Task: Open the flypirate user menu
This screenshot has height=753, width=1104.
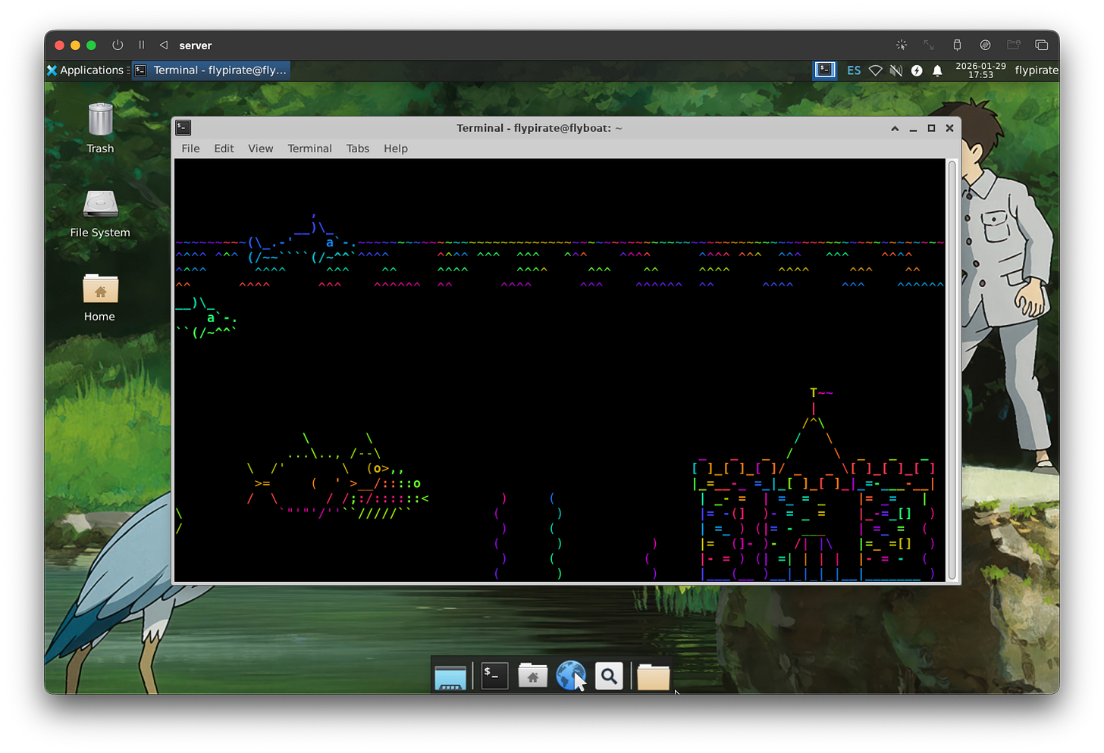Action: tap(1036, 70)
